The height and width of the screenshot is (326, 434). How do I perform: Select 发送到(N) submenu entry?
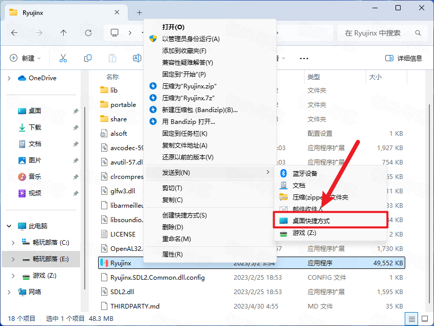click(x=210, y=172)
